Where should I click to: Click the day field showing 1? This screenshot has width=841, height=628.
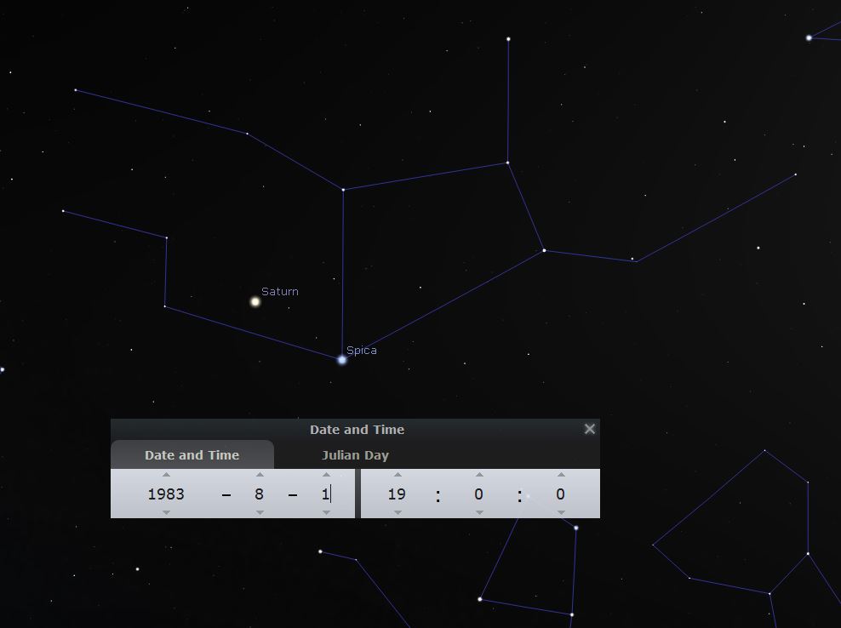point(326,494)
